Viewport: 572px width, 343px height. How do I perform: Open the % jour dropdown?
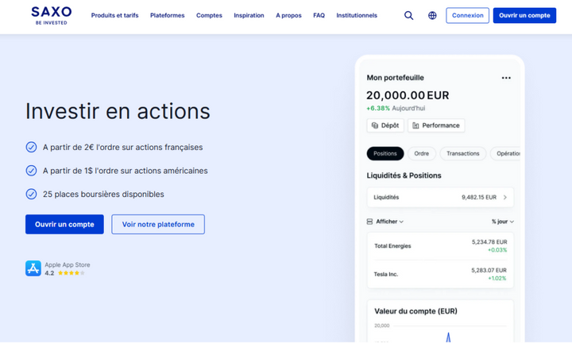tap(502, 222)
